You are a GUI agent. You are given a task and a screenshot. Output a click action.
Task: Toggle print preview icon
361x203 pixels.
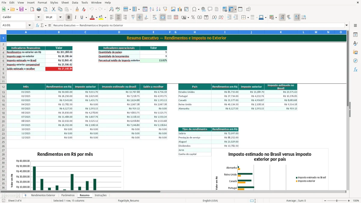[45, 9]
